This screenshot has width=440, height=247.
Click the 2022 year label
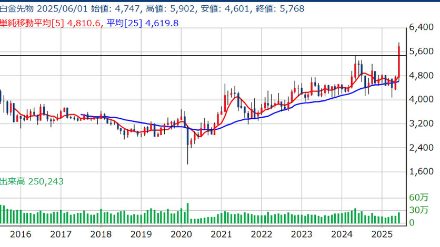click(x=261, y=234)
